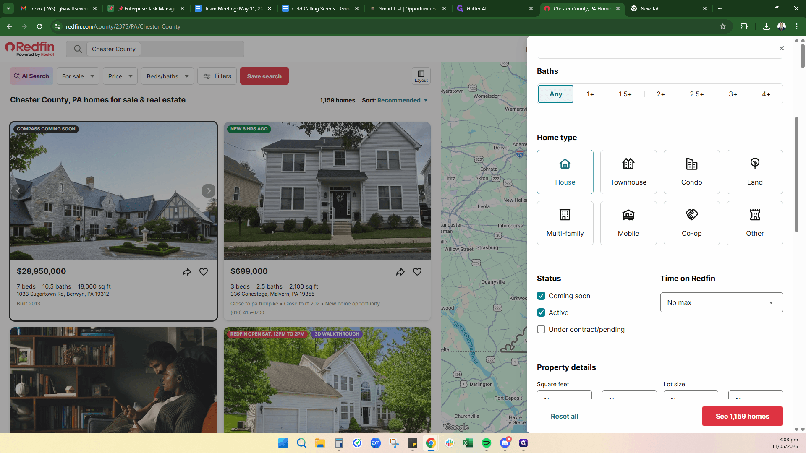The image size is (806, 453).
Task: Open Spotify from the taskbar
Action: pos(486,443)
